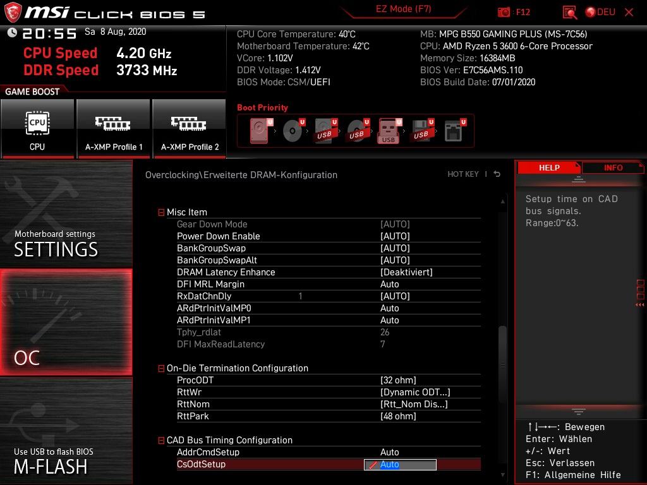Open BankGroupSwapAlt [AUTO] dropdown

click(x=395, y=260)
